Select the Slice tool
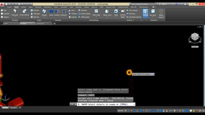Viewport: 205px width, 115px height. click(72, 11)
